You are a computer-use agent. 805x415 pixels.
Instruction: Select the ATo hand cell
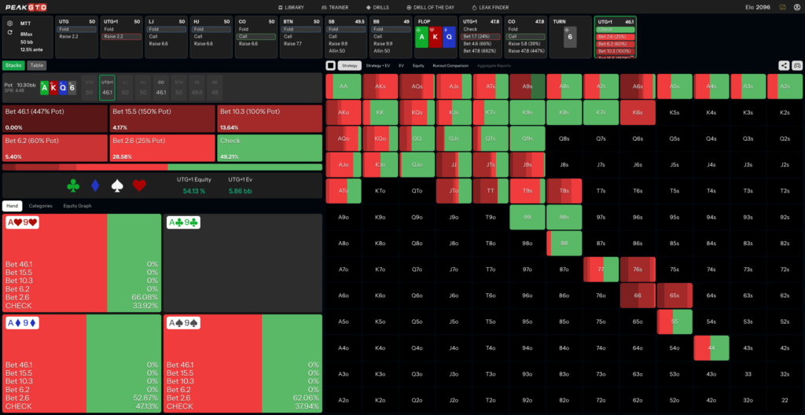tap(344, 191)
